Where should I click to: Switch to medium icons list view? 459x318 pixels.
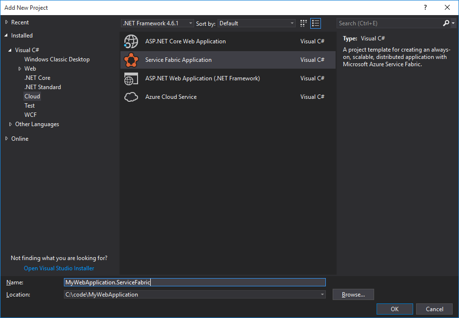(316, 23)
